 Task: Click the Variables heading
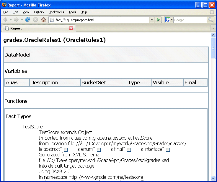pyautogui.click(x=16, y=71)
